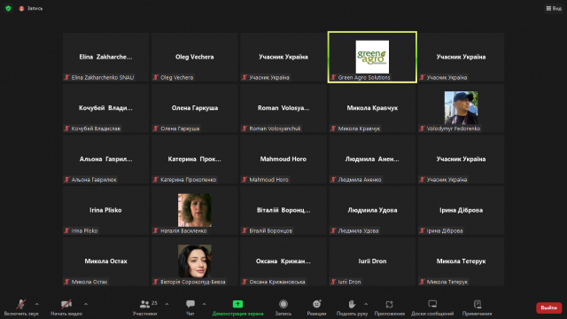The width and height of the screenshot is (567, 319).
Task: Open the Чат chat panel
Action: [190, 307]
